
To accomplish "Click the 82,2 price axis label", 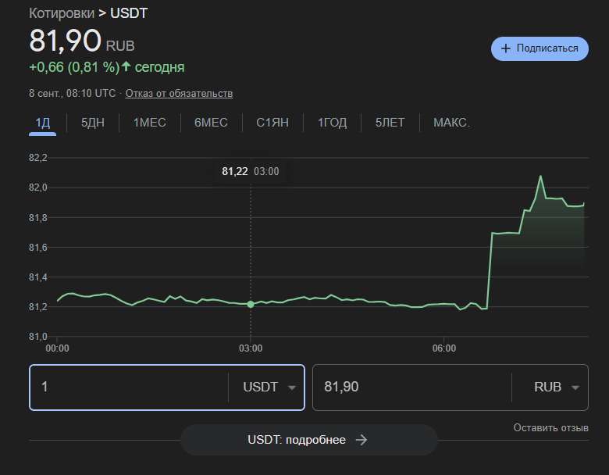I will coord(38,158).
